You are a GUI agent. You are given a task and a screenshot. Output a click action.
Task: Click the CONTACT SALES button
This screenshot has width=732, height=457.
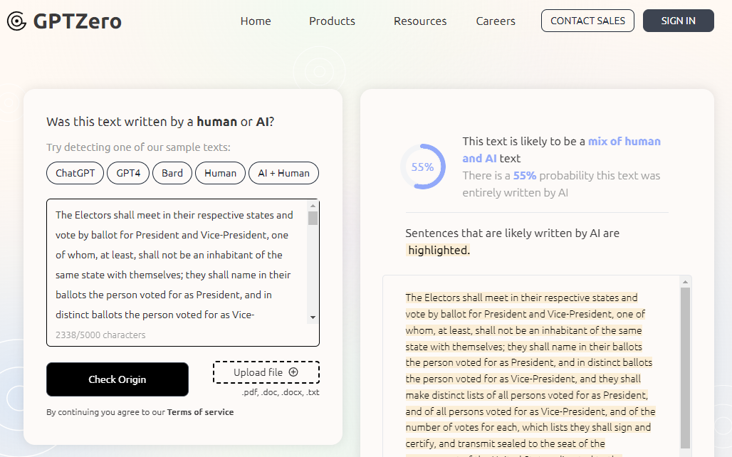click(x=587, y=21)
